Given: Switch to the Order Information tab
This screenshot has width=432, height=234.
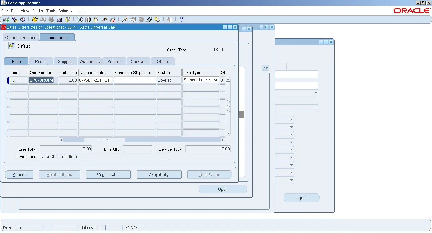Looking at the screenshot, I should (x=21, y=38).
